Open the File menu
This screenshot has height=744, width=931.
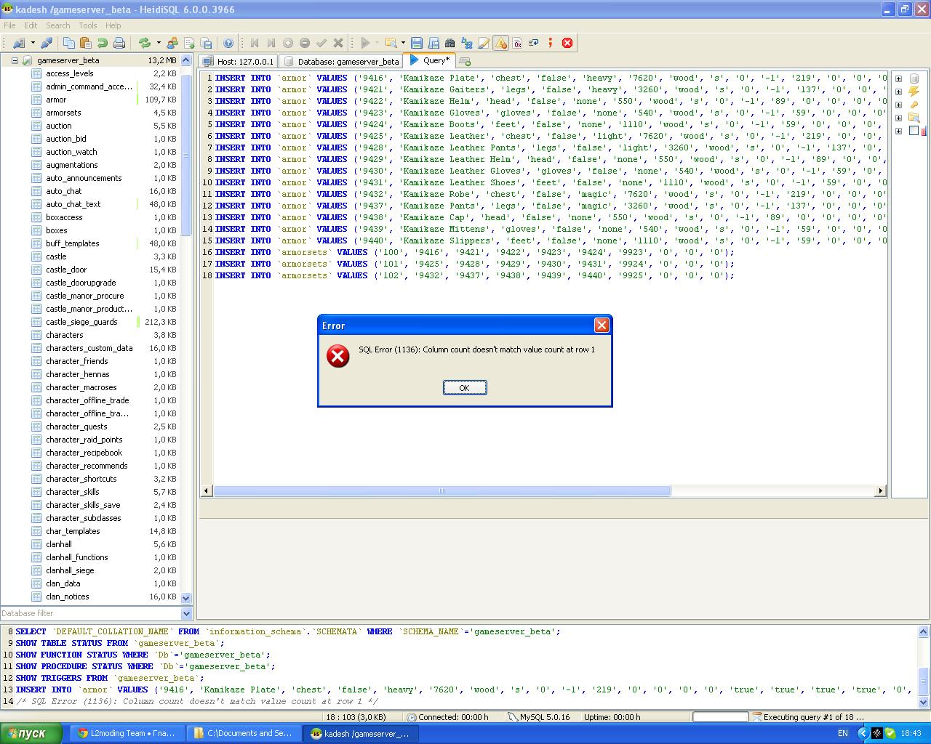(x=9, y=25)
